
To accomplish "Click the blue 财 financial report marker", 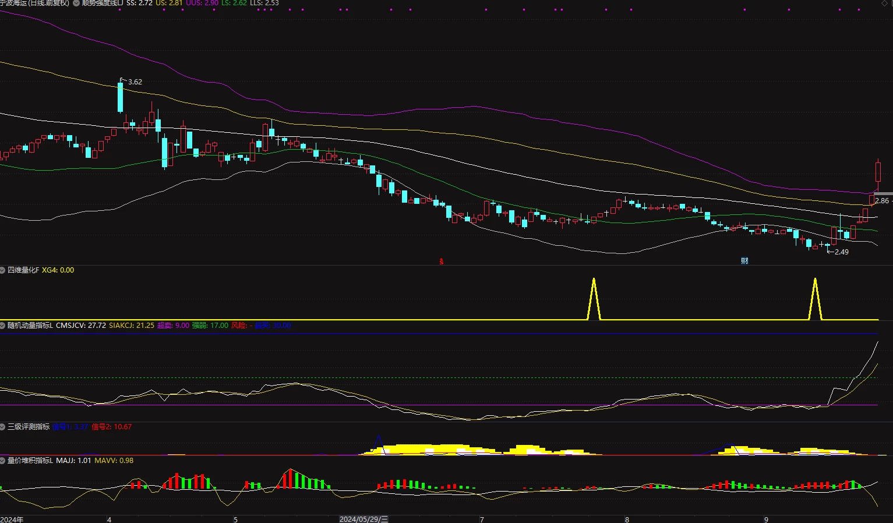I will pos(744,261).
